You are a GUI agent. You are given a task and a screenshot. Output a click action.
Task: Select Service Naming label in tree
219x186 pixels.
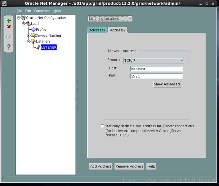pos(48,35)
